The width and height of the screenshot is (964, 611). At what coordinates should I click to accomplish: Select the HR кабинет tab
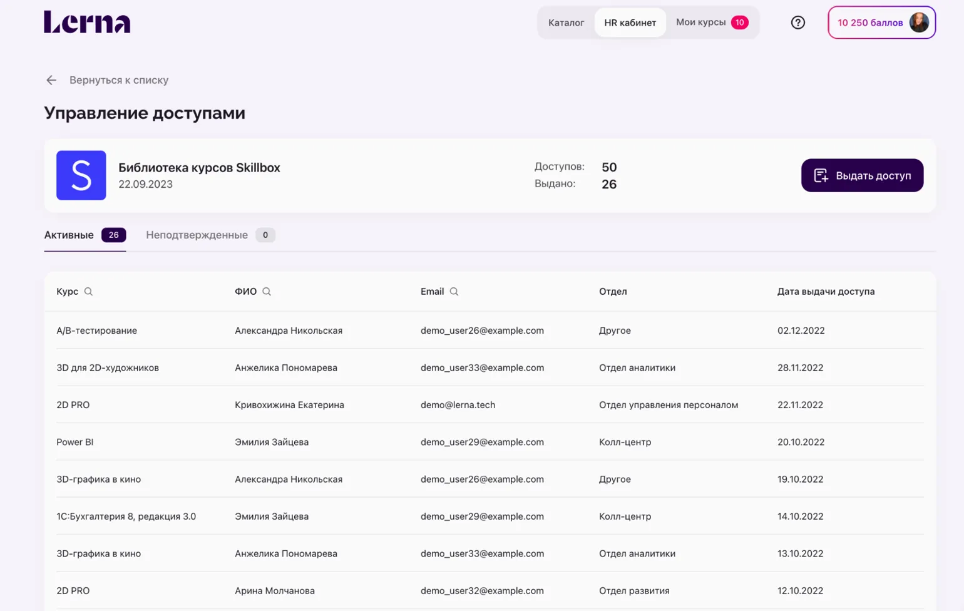pyautogui.click(x=630, y=23)
